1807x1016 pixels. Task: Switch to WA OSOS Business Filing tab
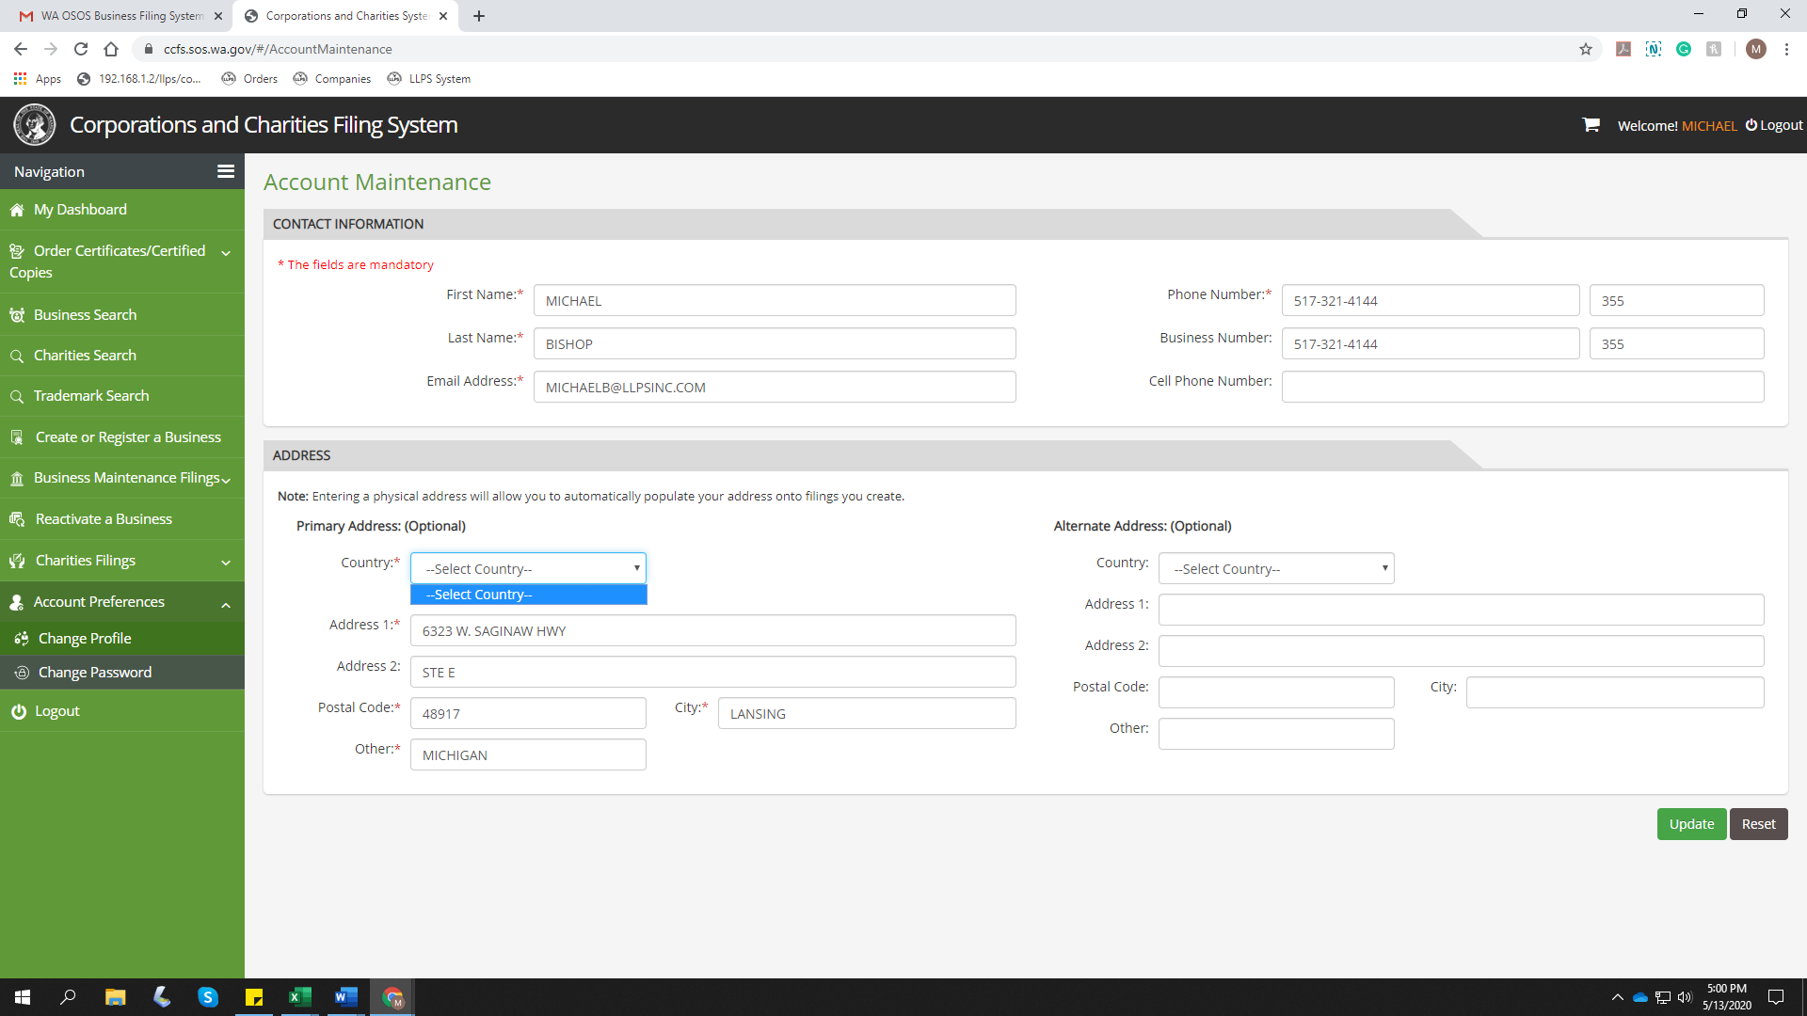coord(120,16)
